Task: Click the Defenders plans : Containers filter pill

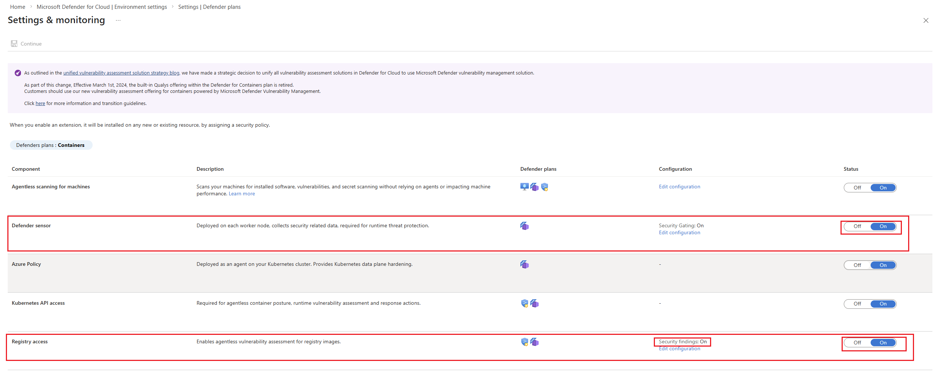Action: click(51, 145)
